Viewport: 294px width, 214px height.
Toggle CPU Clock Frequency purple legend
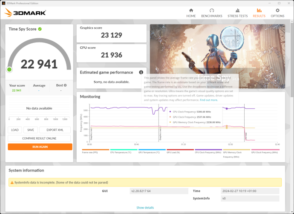point(208,151)
